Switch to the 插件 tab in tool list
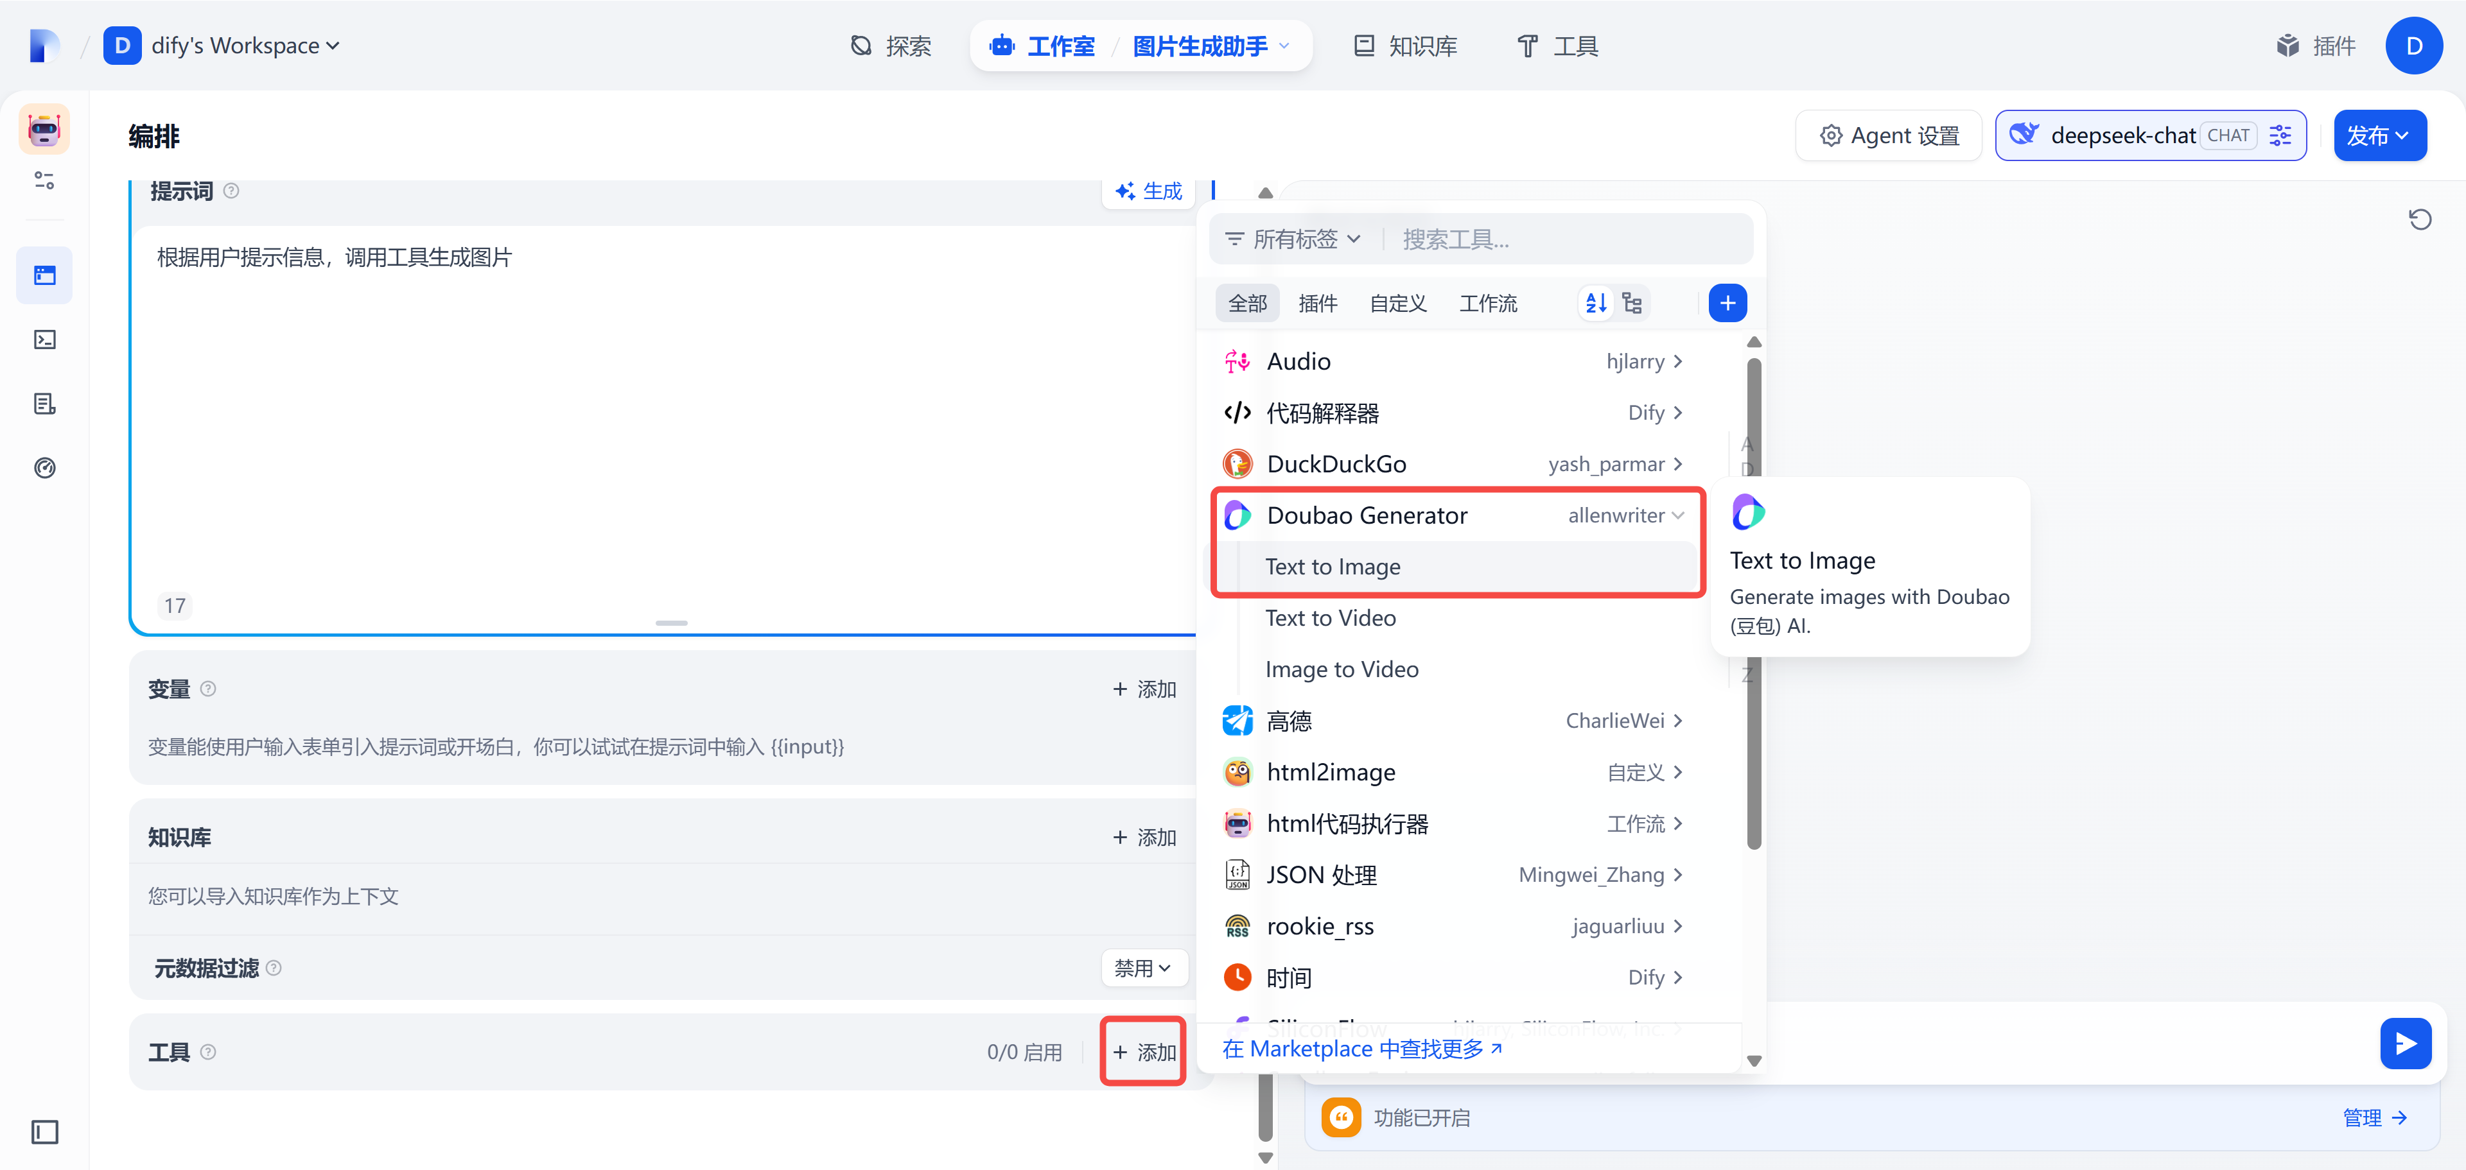The height and width of the screenshot is (1170, 2466). (1317, 304)
